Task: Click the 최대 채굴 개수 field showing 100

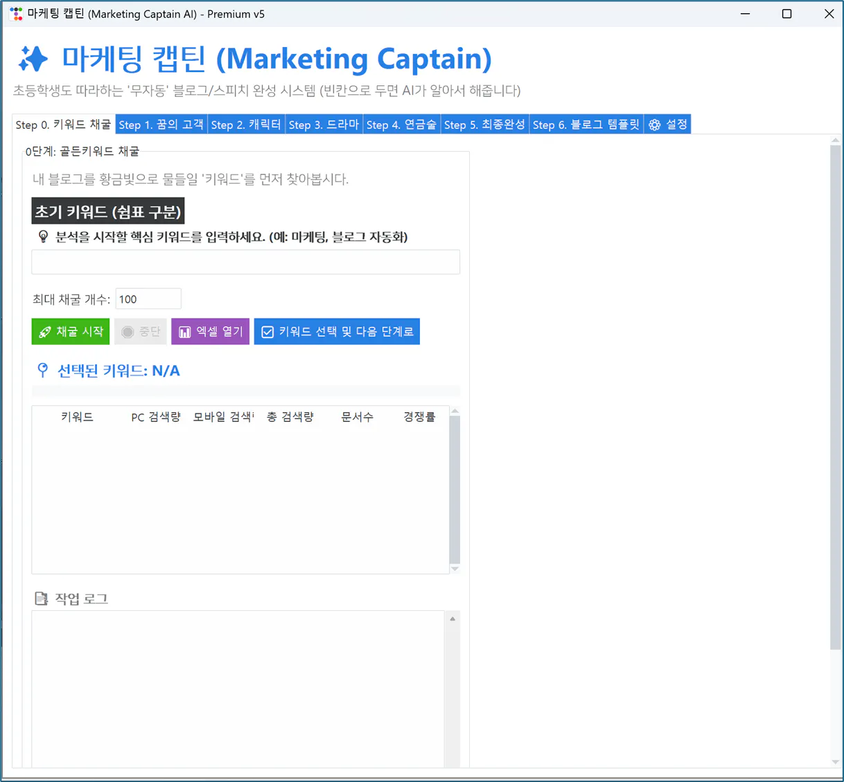Action: tap(148, 299)
